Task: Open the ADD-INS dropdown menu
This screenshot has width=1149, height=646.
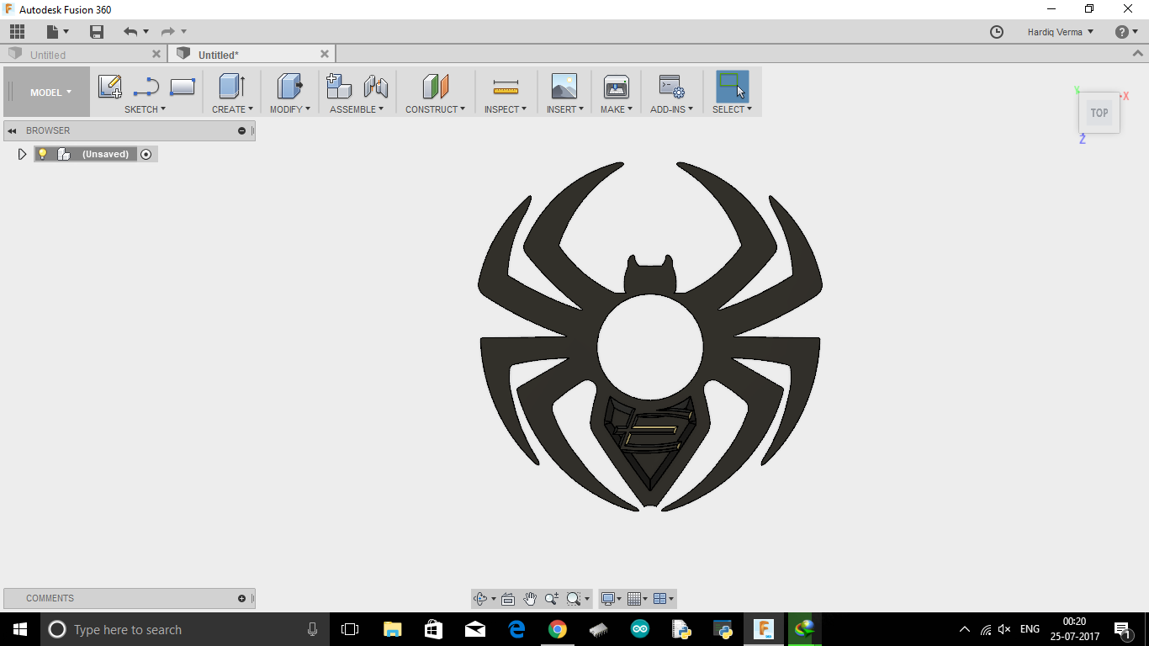Action: 672,109
